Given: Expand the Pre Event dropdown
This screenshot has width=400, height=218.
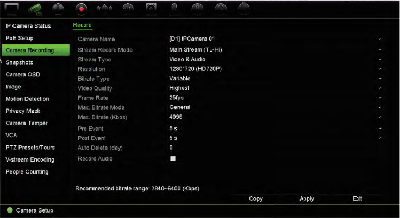Looking at the screenshot, I should tap(380, 129).
